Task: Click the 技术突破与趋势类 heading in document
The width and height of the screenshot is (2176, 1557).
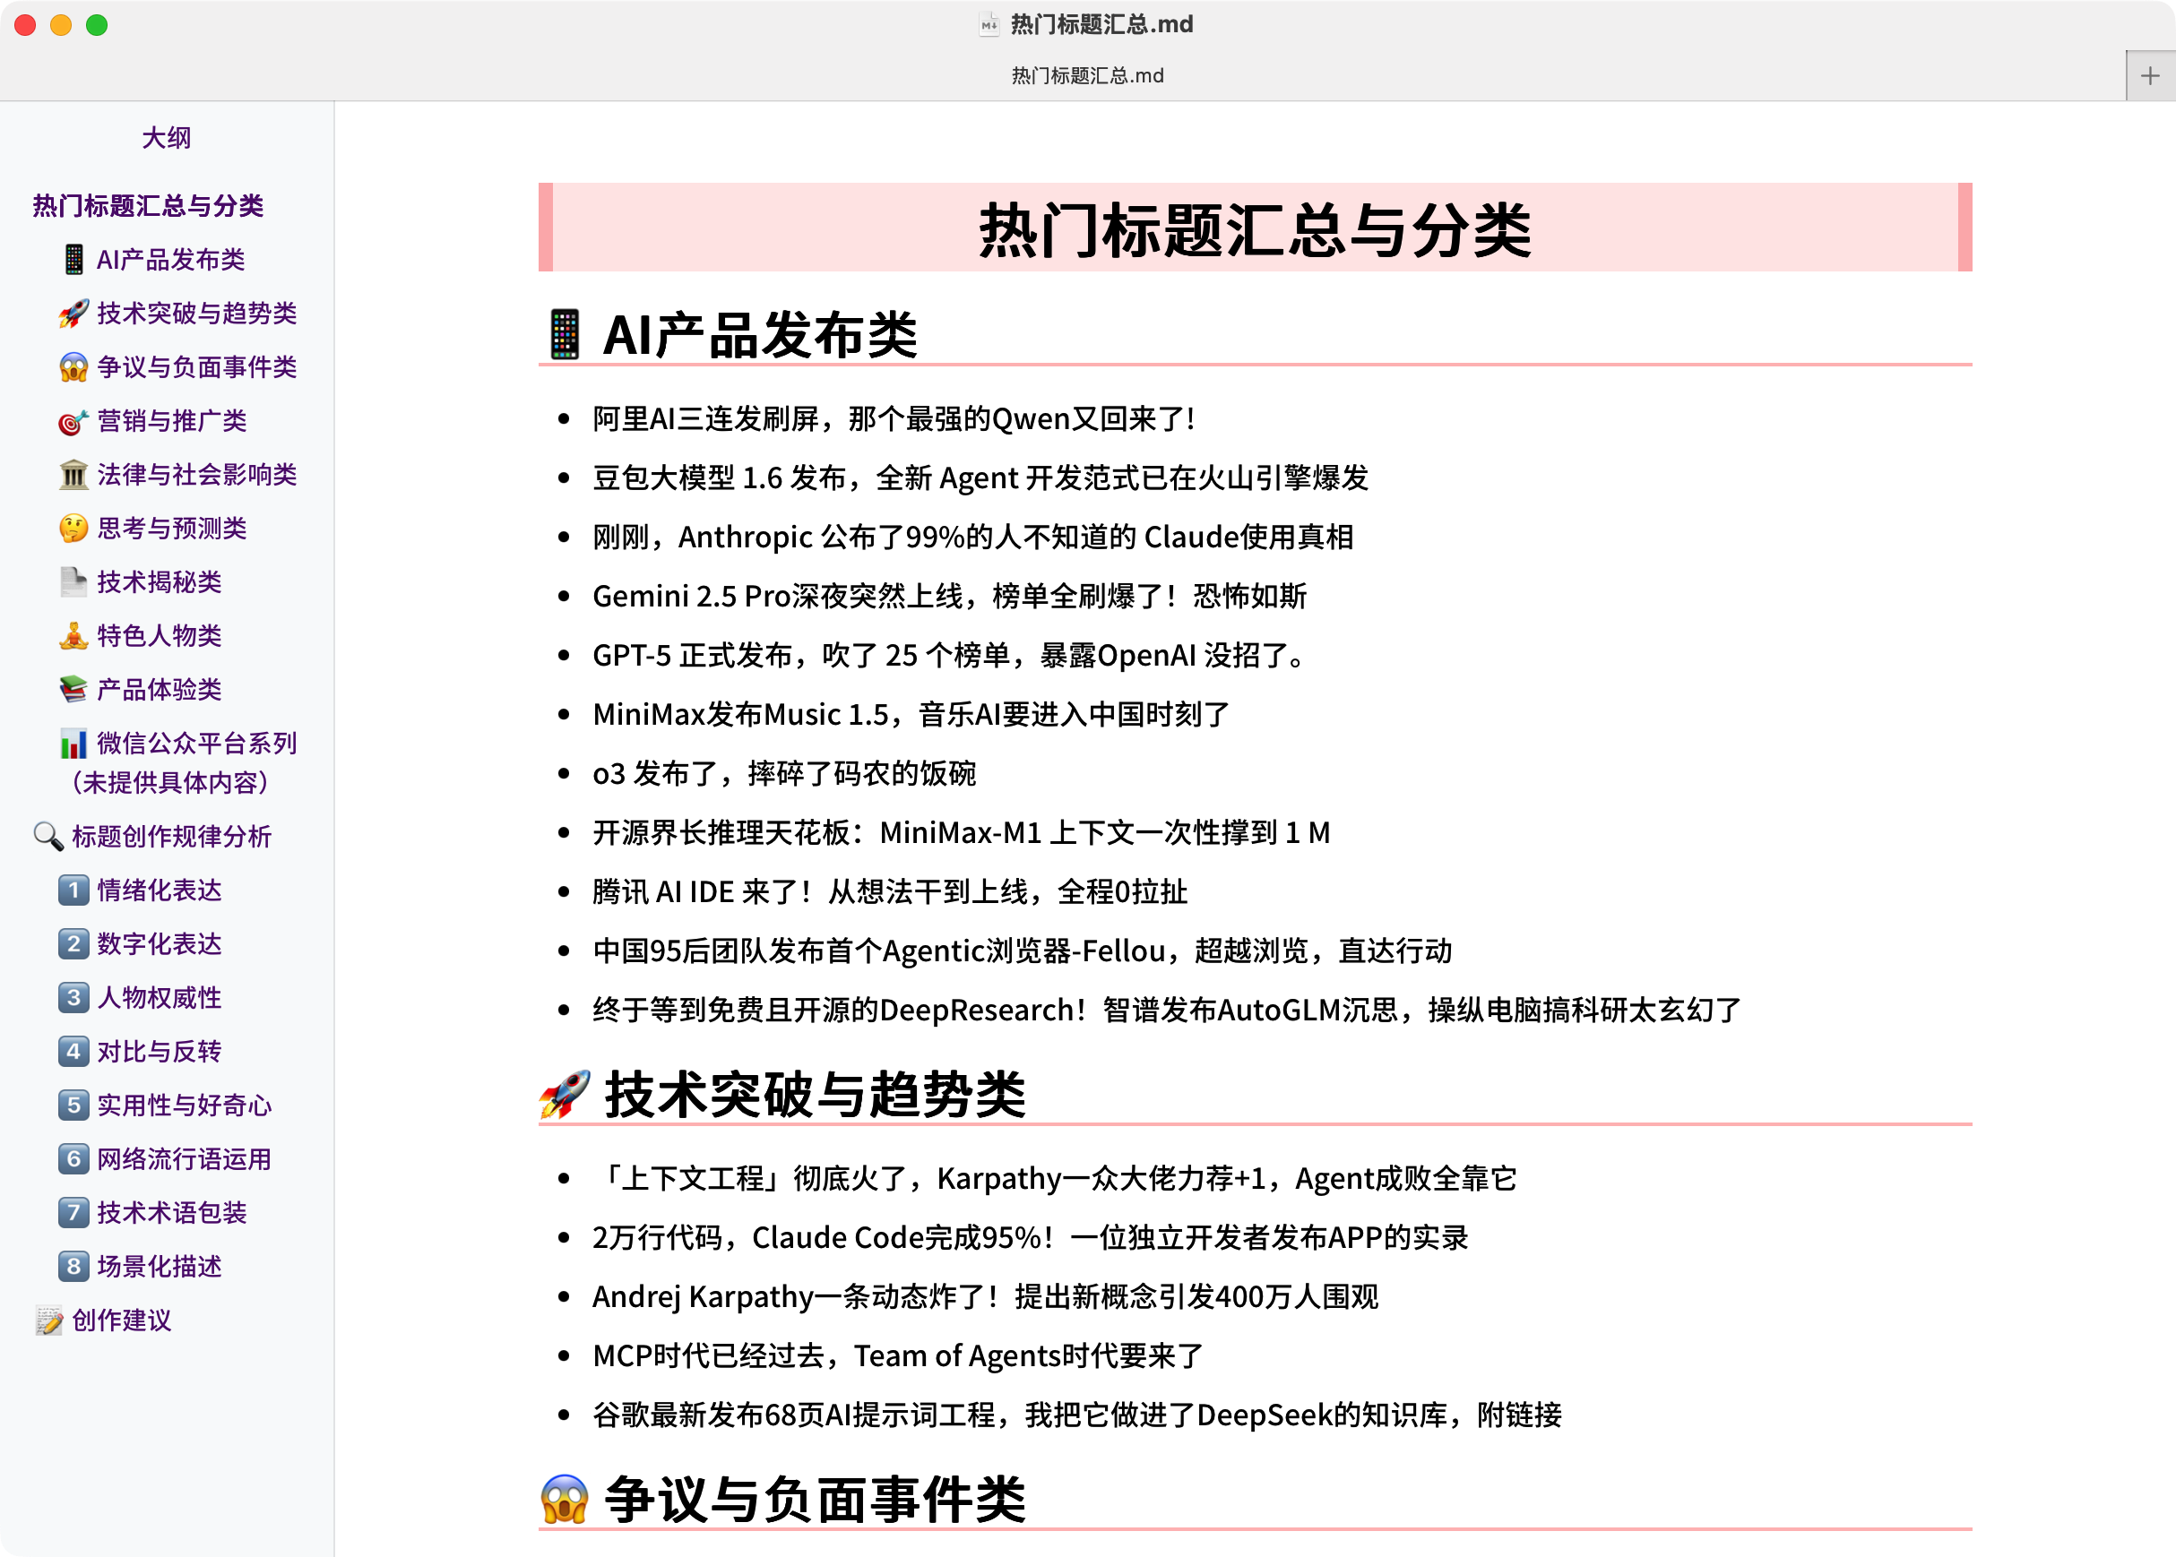Action: click(x=814, y=1095)
